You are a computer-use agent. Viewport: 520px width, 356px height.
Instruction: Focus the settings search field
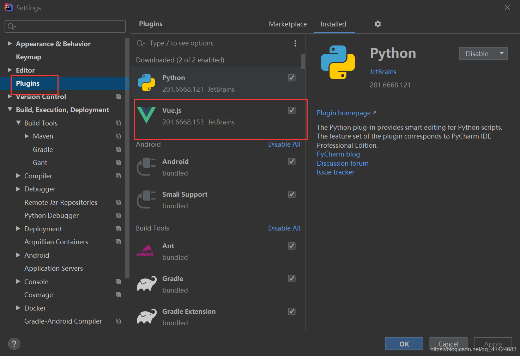coord(65,26)
